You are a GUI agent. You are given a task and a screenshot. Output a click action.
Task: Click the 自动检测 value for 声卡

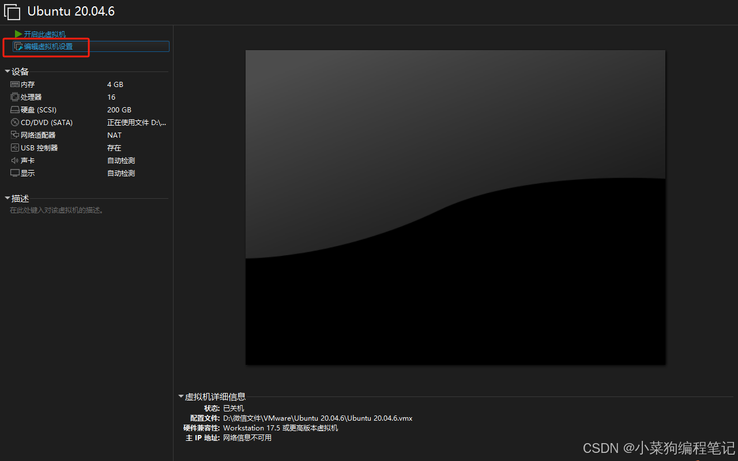coord(121,160)
